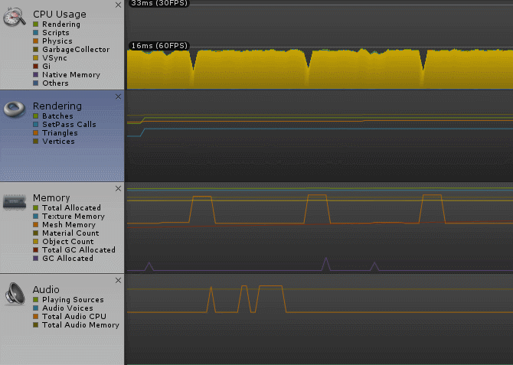Select the Memory module title

(x=51, y=198)
